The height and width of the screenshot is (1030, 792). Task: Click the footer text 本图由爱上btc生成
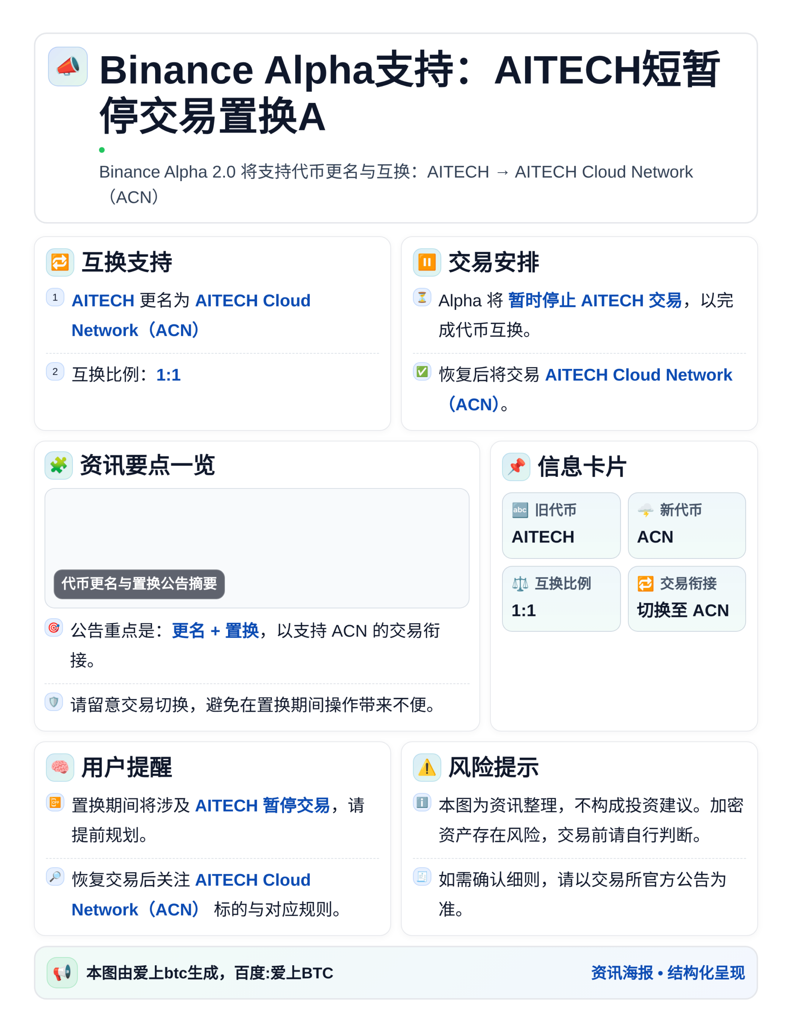(x=210, y=972)
